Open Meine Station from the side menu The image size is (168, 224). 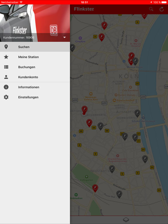(35, 57)
